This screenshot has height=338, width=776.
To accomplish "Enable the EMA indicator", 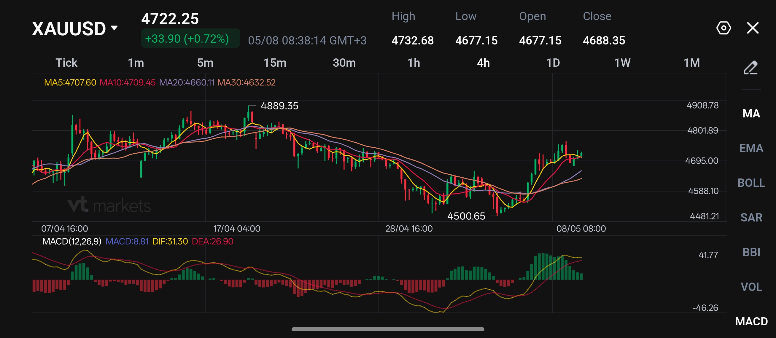I will point(751,148).
